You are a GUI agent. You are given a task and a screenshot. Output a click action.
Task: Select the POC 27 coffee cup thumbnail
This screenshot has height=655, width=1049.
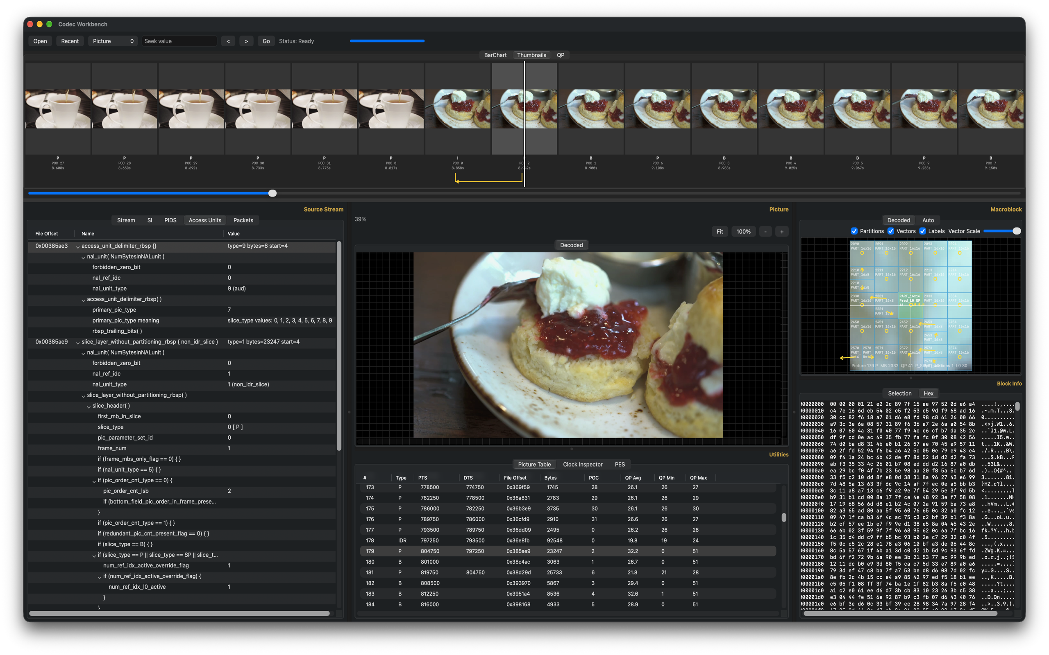(58, 109)
